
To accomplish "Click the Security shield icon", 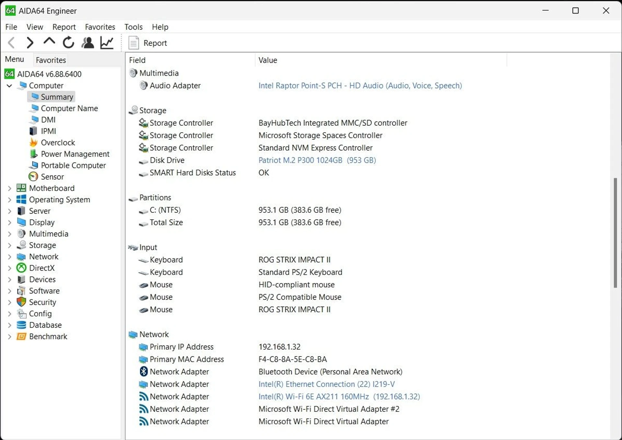I will click(x=21, y=302).
